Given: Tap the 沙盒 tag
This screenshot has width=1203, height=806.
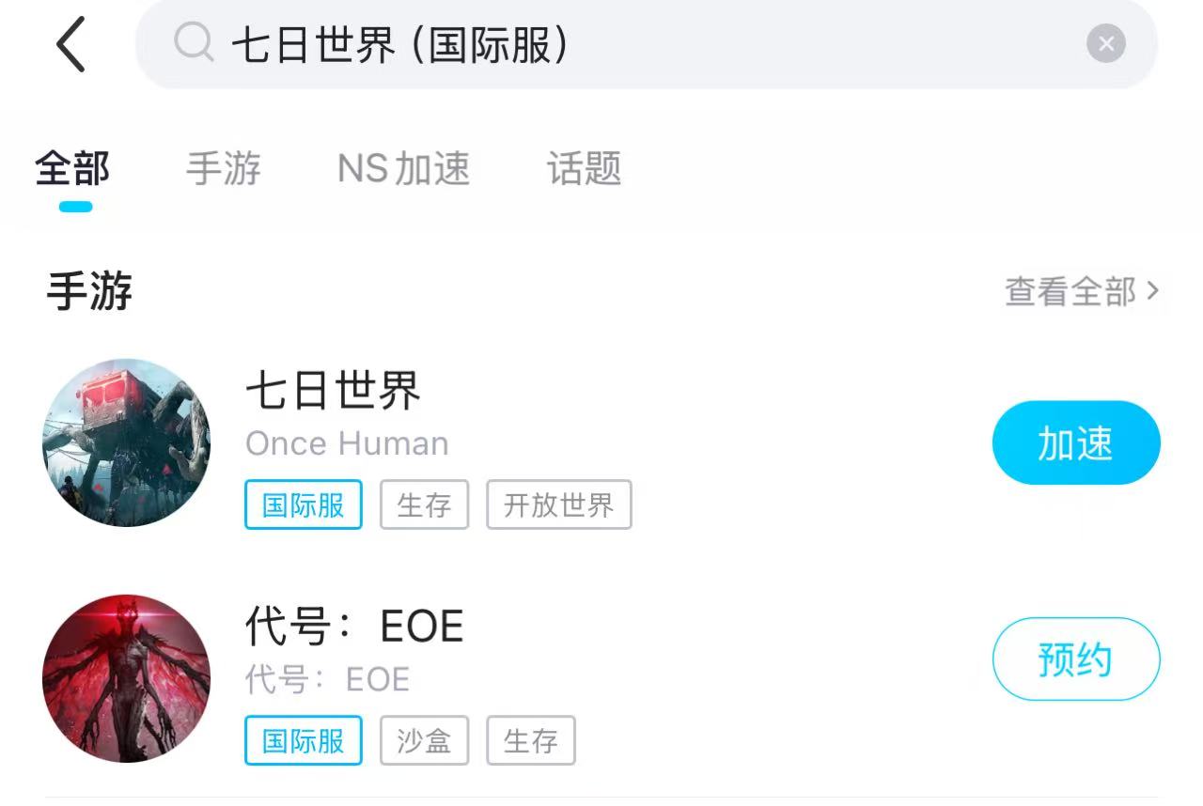Looking at the screenshot, I should [424, 740].
